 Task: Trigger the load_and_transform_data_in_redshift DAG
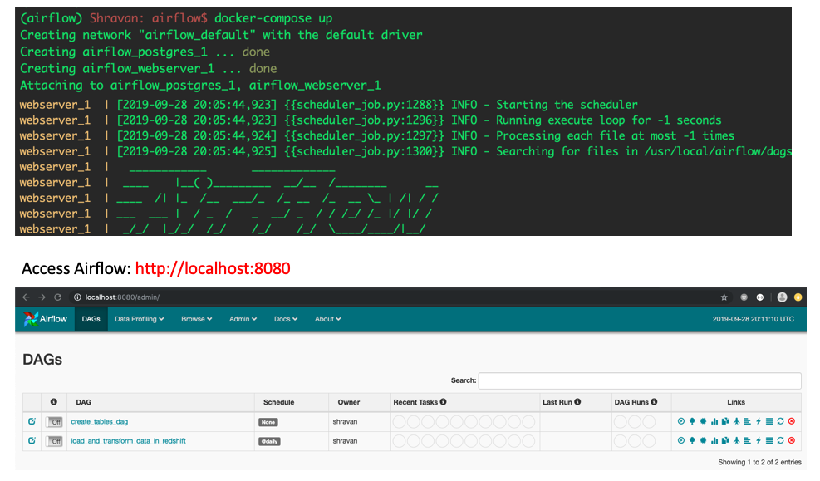[681, 440]
